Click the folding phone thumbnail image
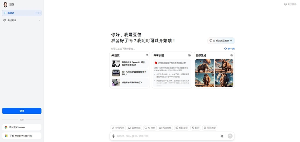300x142 pixels. [x=116, y=82]
